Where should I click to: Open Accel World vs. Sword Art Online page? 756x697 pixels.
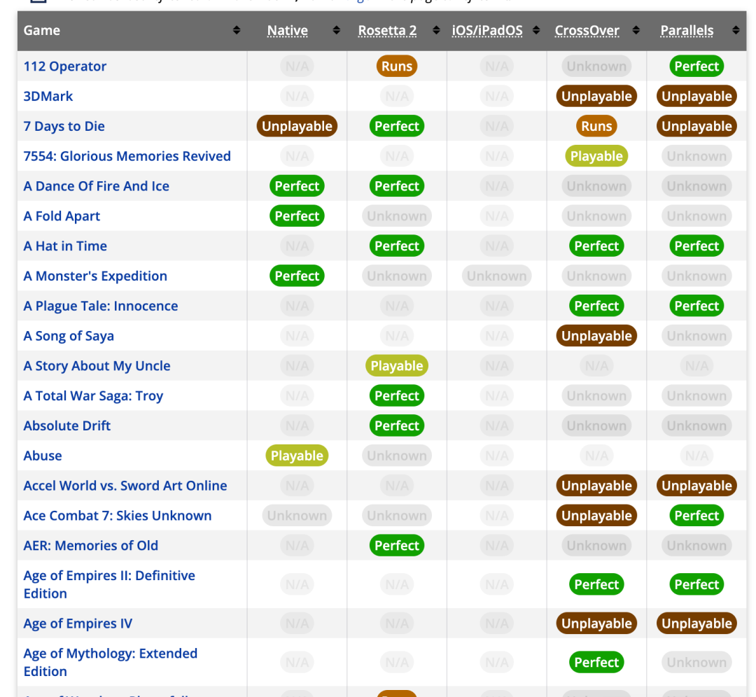[x=125, y=486]
